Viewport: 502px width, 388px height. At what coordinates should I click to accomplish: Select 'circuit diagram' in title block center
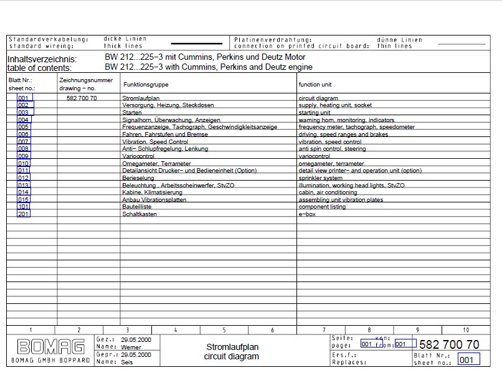click(231, 356)
